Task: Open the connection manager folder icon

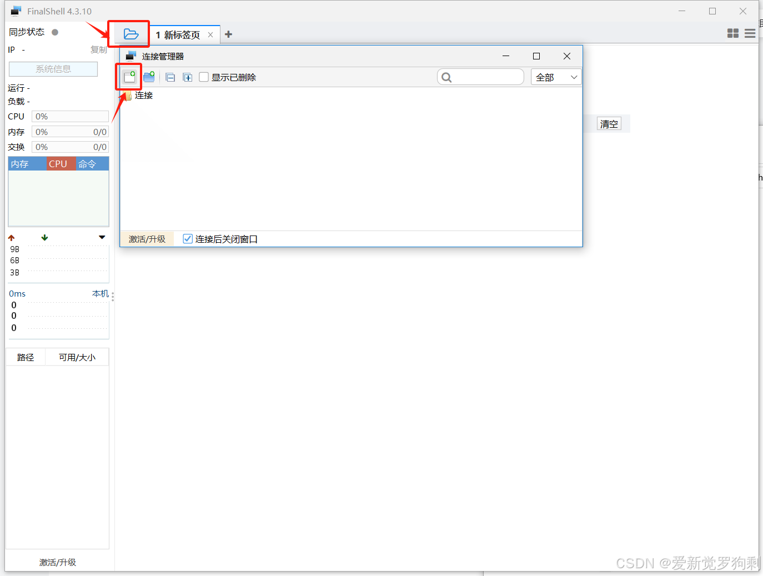Action: (x=131, y=34)
